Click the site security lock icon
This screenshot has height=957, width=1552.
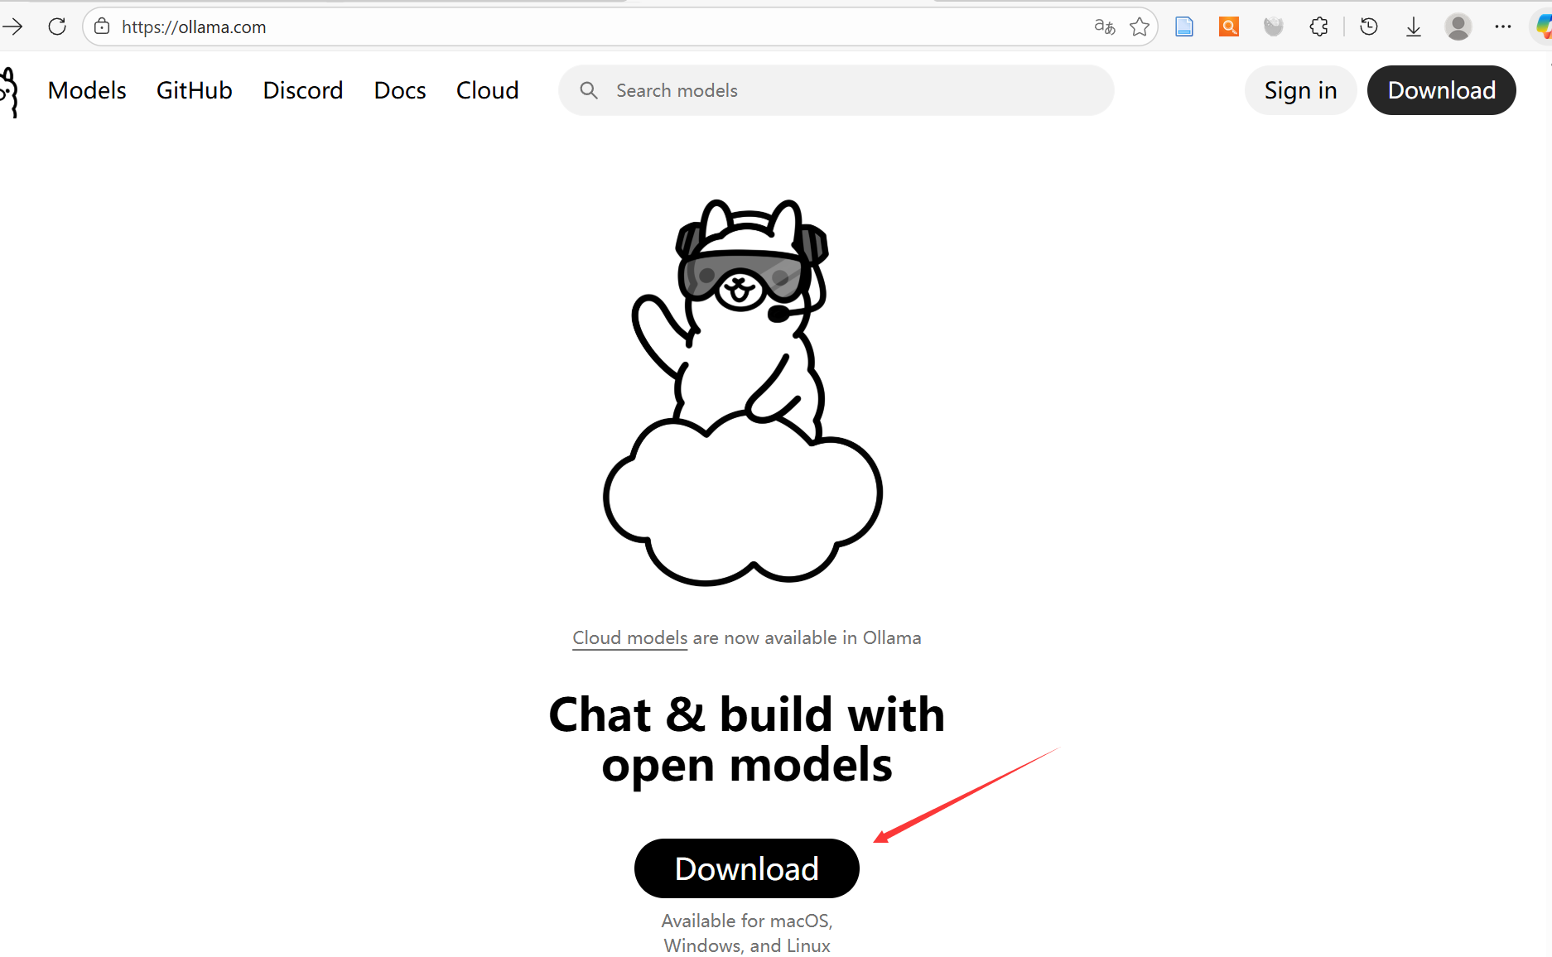pyautogui.click(x=102, y=26)
